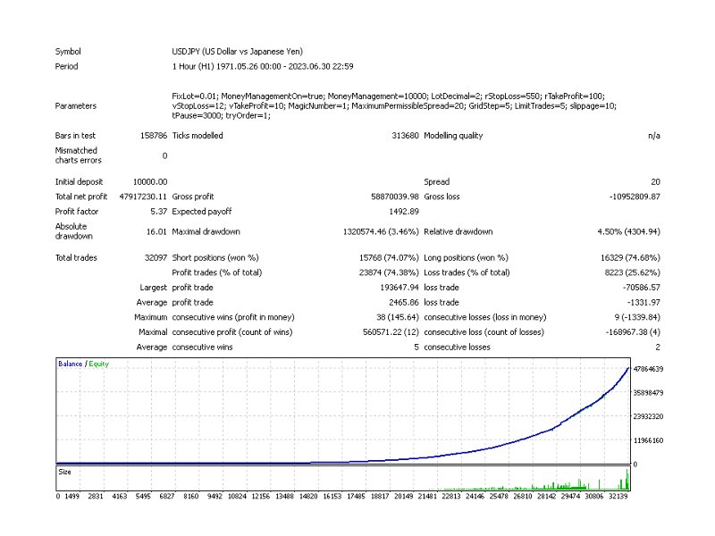Screen dimensions: 715x536
Task: Click the symbol value "USDJPY (US Dollar vs Japanese Yen)"
Action: [x=237, y=52]
